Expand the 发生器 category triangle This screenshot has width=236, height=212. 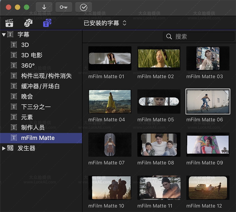click(x=4, y=148)
